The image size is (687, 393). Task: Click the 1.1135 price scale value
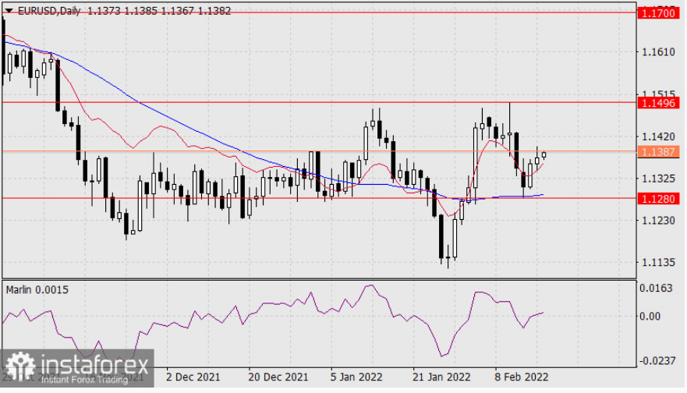tap(658, 263)
